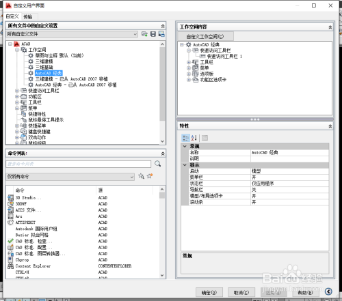The width and height of the screenshot is (342, 301).
Task: Select 快速访问工具栏 1 in workspace contents
Action: click(x=224, y=56)
